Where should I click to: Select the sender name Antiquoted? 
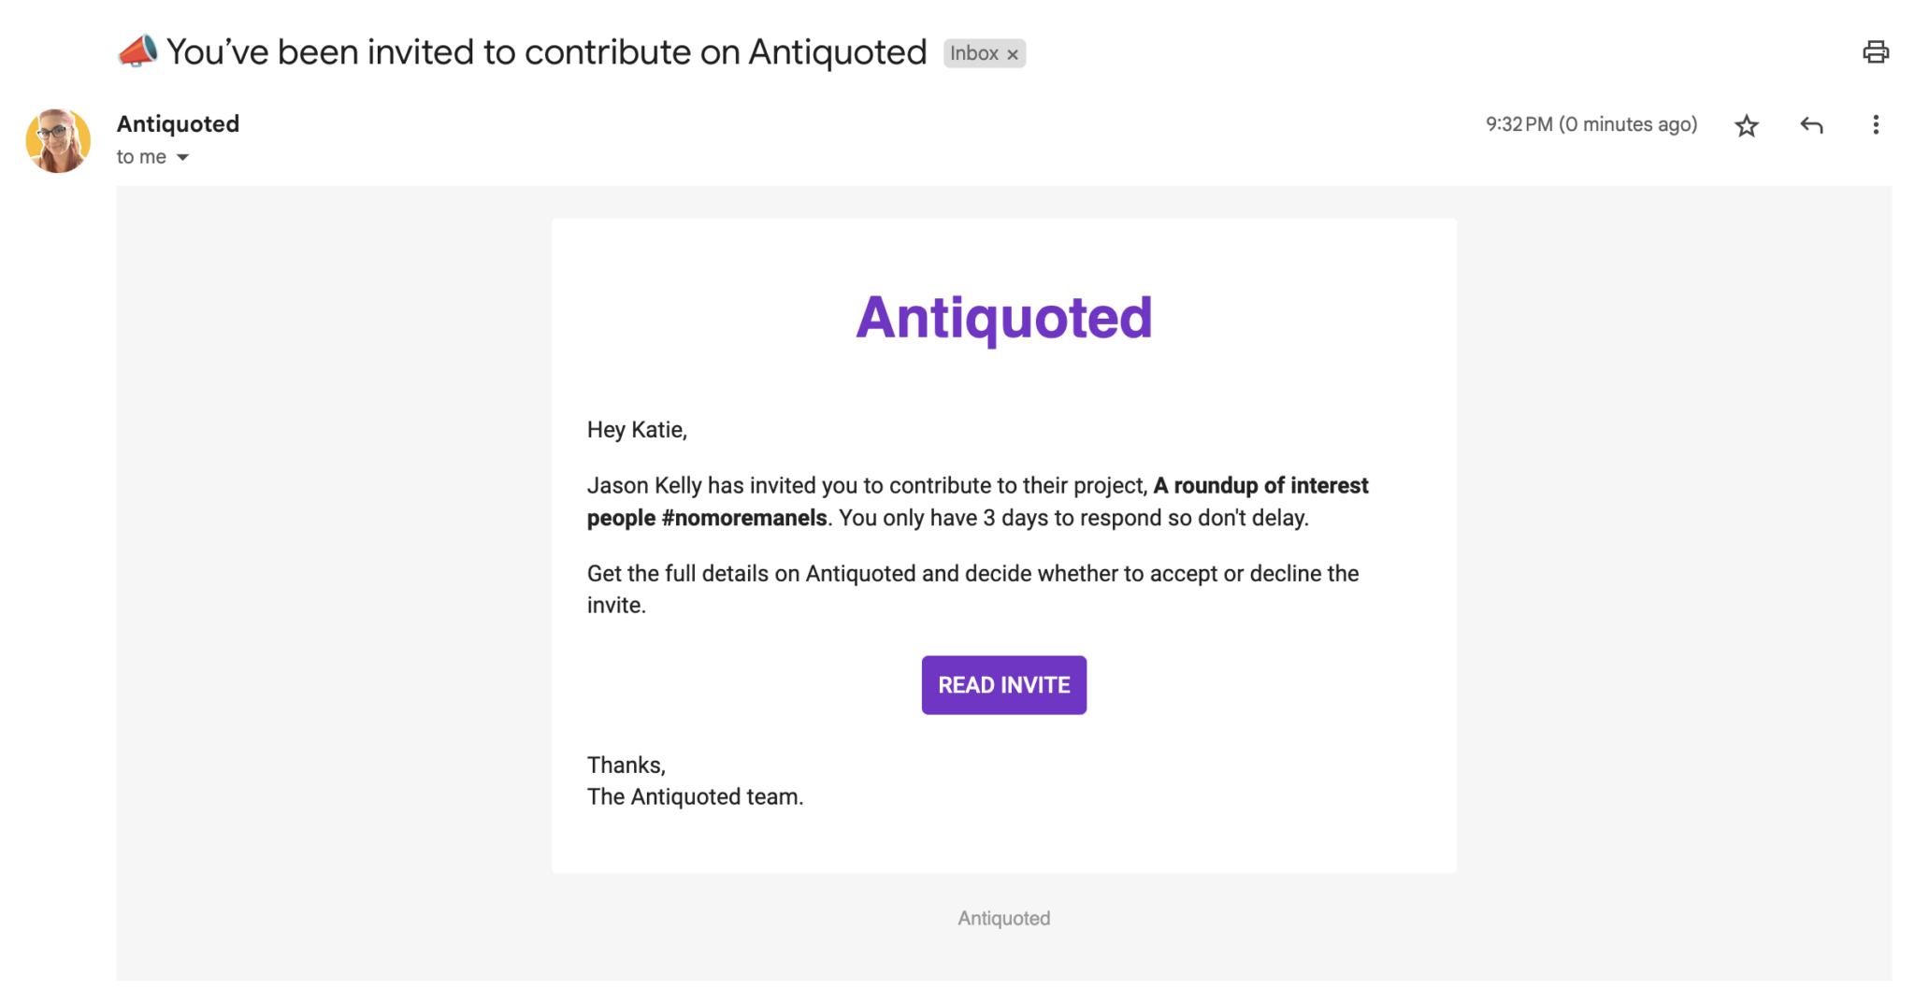(178, 123)
